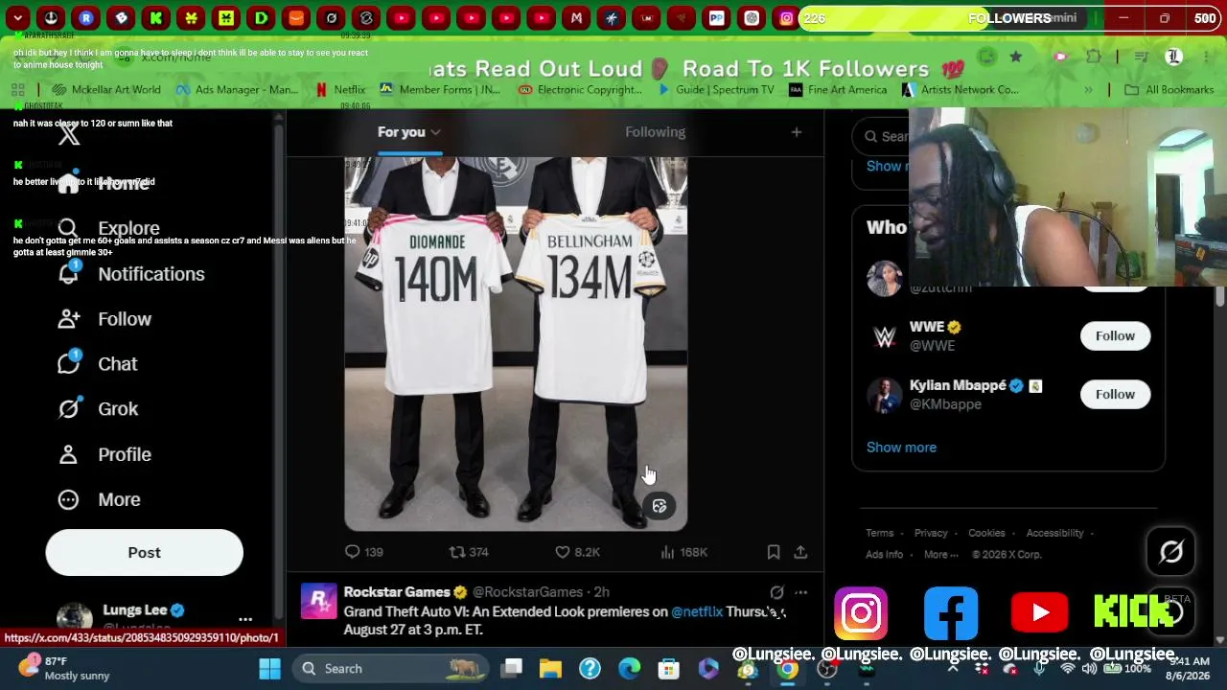Follow the WWE account
The width and height of the screenshot is (1227, 690).
coord(1115,336)
